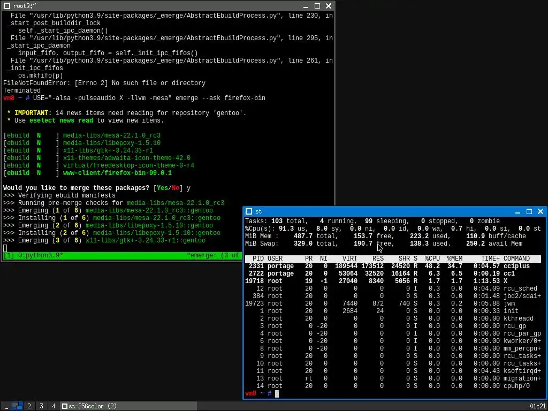Click the Tasks: 103 total summary line
The height and width of the screenshot is (411, 548).
372,221
